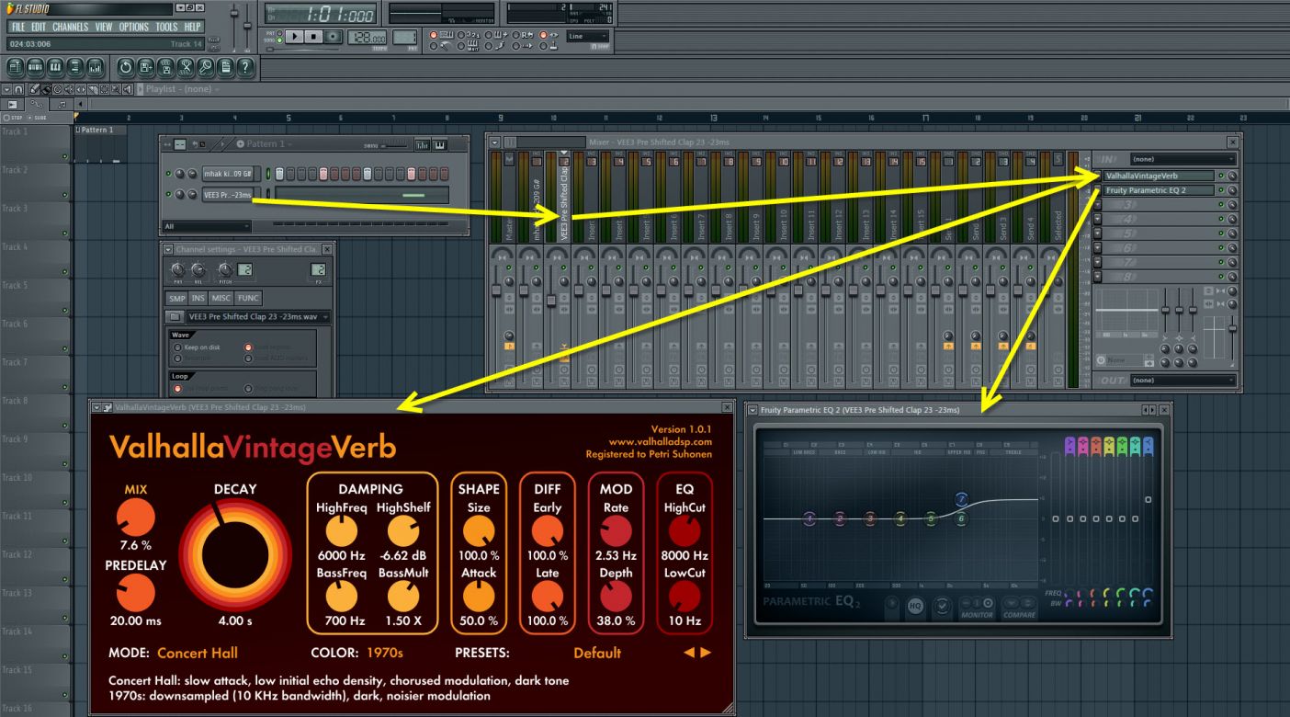This screenshot has height=717, width=1290.
Task: Toggle the HQ button in Parametric EQ 2
Action: coord(915,607)
